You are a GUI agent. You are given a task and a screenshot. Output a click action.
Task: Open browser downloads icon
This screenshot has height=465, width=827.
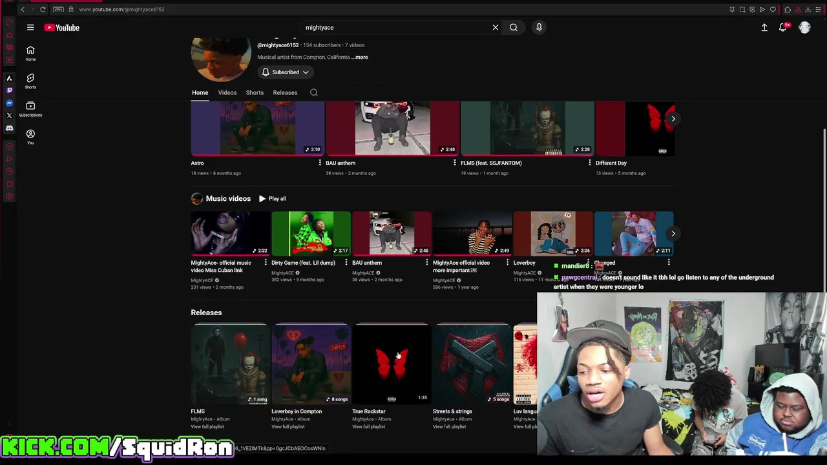[808, 9]
